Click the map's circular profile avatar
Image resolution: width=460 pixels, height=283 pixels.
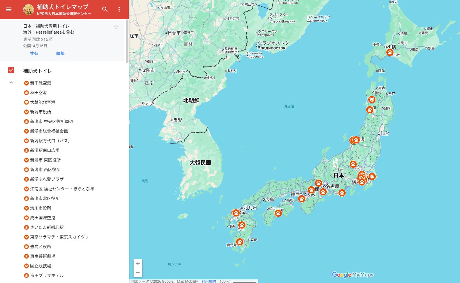29,10
